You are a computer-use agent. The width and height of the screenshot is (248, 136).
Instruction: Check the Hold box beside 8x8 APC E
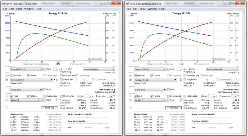168,100
